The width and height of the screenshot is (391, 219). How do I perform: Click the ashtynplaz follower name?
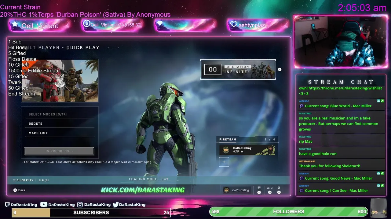click(x=252, y=25)
